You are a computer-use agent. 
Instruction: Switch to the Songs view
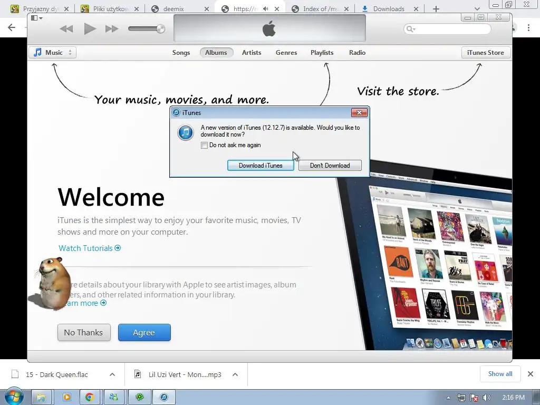click(x=181, y=53)
